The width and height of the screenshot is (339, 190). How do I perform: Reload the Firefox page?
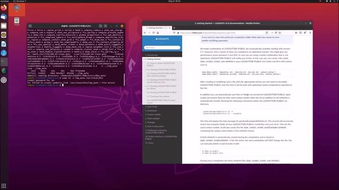[154, 33]
